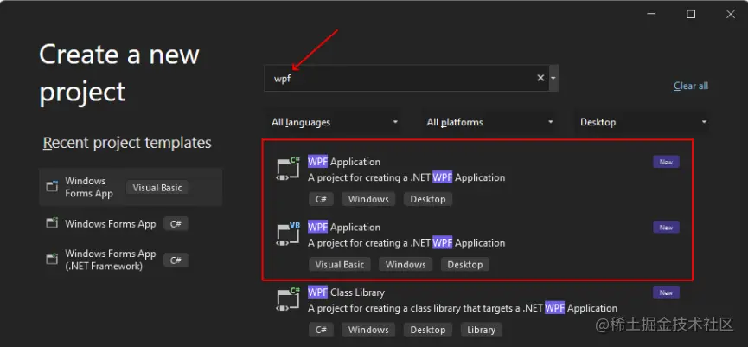This screenshot has width=748, height=347.
Task: Click the Visual Basic badge beside Windows Forms App
Action: pos(157,188)
